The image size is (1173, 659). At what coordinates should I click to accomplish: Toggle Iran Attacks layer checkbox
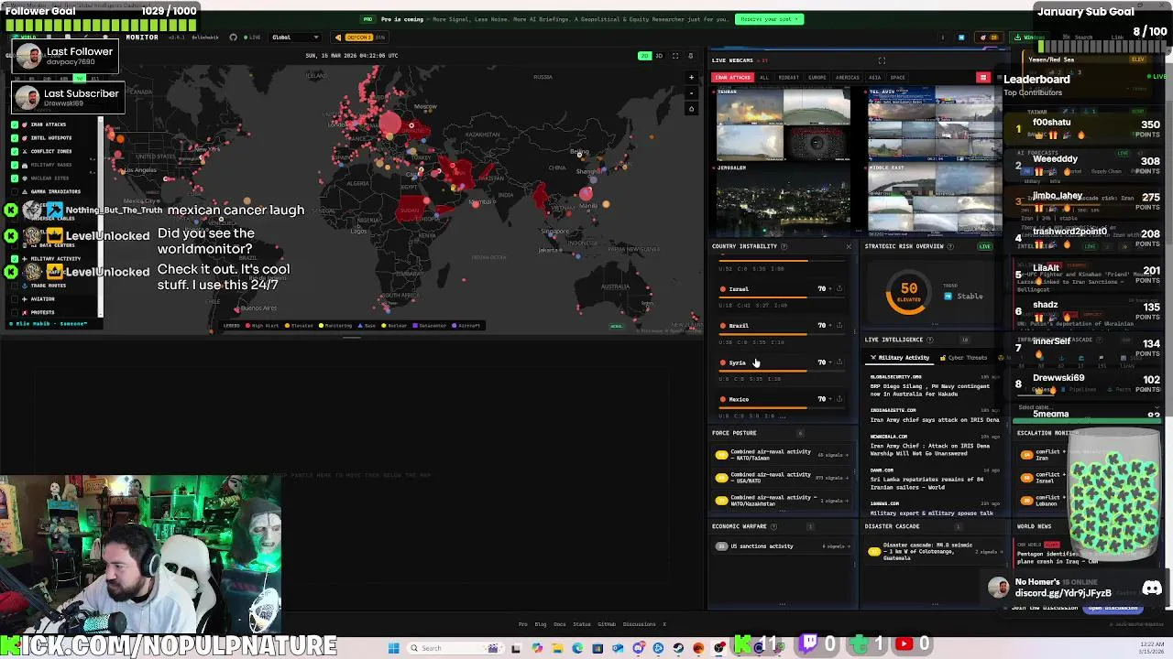14,124
